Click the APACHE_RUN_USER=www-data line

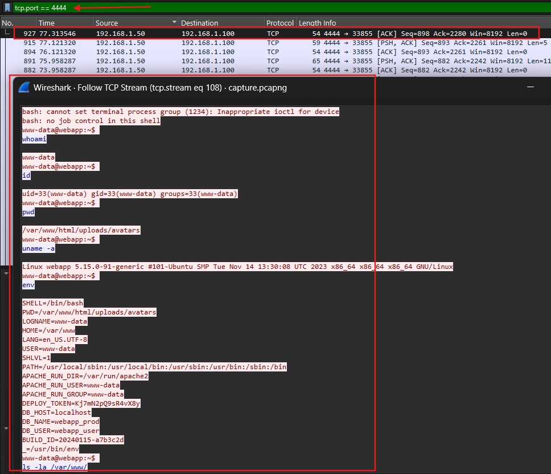click(x=71, y=385)
